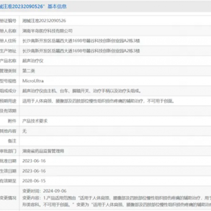The height and width of the screenshot is (211, 211).
Task: Click the 其他内容 value 无
Action: tap(24, 131)
